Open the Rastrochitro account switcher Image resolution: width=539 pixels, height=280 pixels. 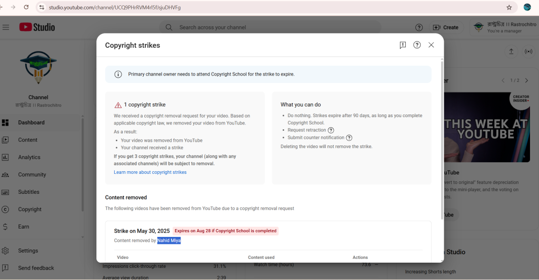[x=504, y=27]
